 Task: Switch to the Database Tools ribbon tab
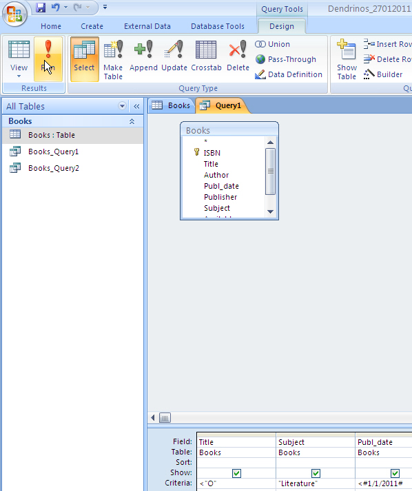click(x=218, y=26)
